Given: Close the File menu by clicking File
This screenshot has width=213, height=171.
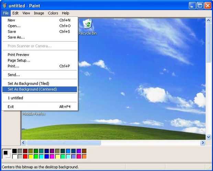Looking at the screenshot, I should coord(6,13).
